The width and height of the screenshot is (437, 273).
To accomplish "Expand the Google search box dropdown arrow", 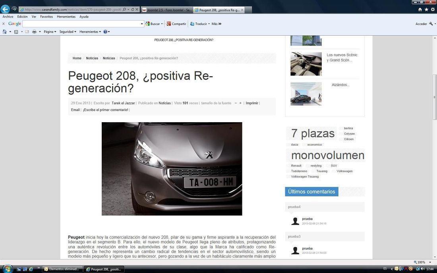I will (141, 24).
